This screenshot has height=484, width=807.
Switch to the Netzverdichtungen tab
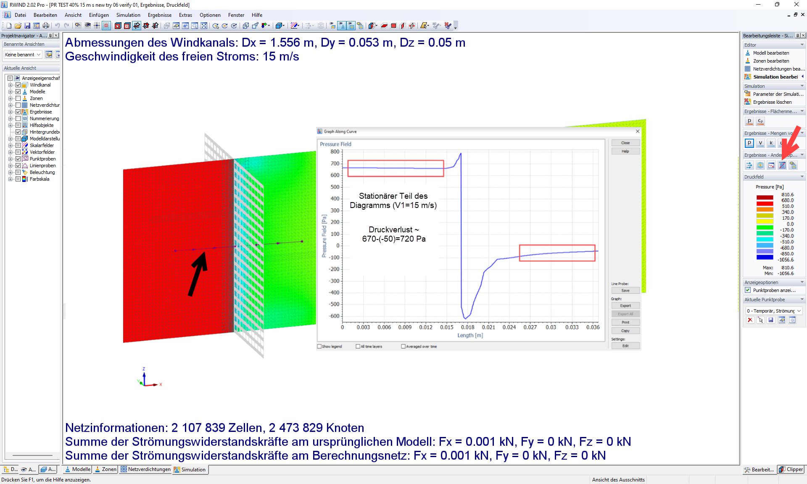click(x=145, y=469)
